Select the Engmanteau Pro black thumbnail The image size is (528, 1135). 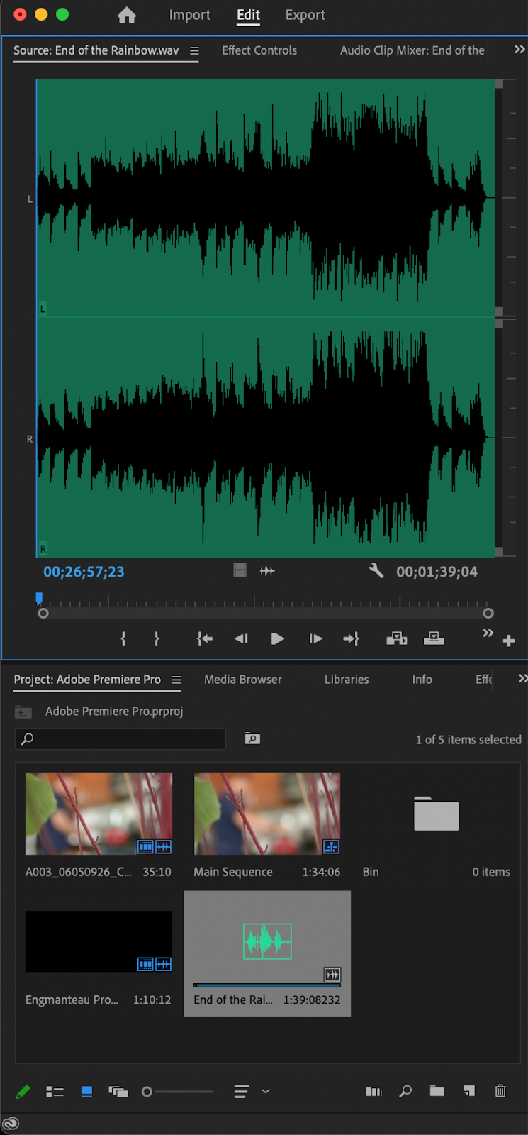point(99,941)
